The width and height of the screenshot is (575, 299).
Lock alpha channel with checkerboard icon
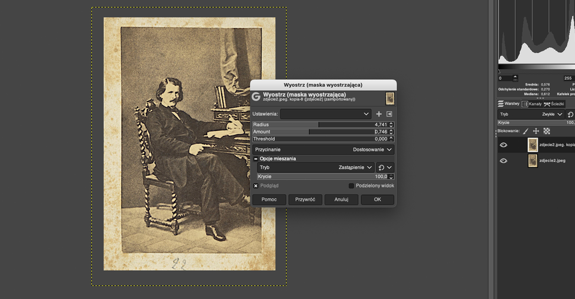tap(546, 131)
